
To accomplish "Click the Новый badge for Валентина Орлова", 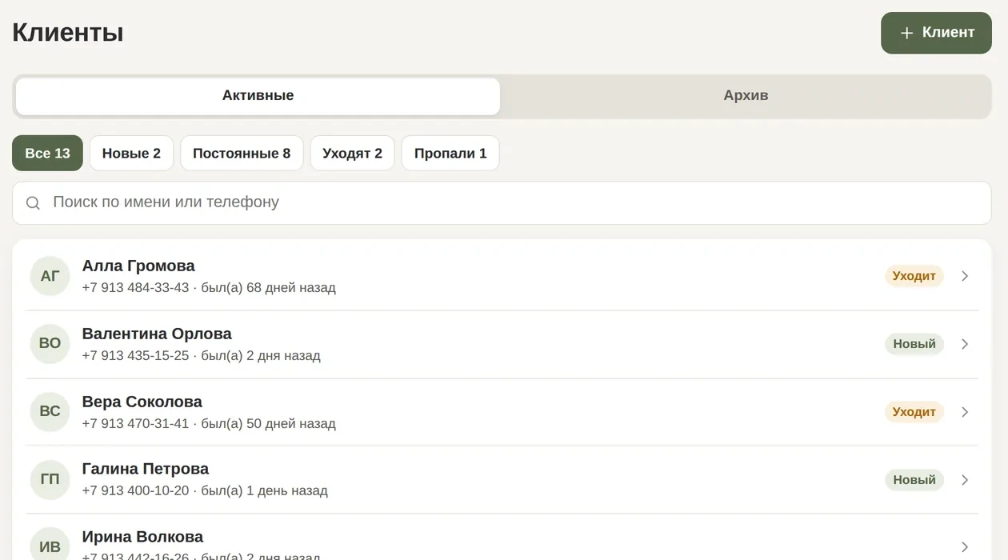I will click(914, 344).
